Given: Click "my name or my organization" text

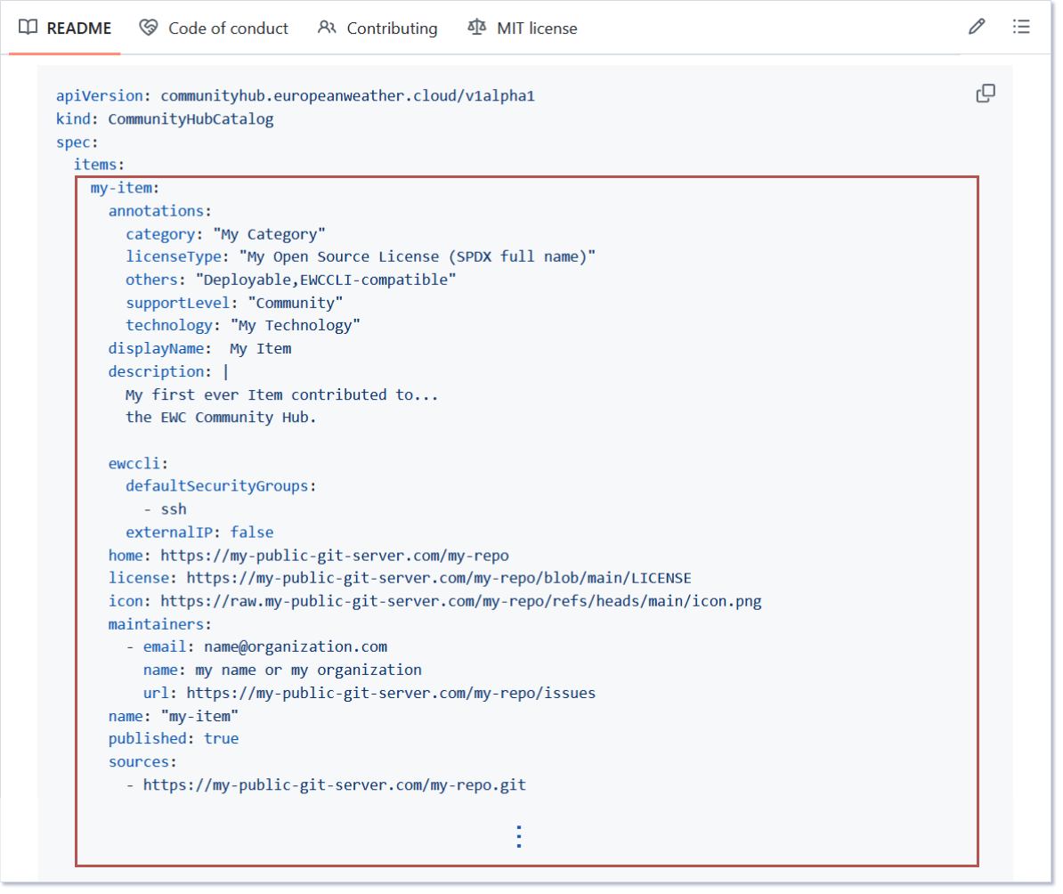Looking at the screenshot, I should point(308,670).
